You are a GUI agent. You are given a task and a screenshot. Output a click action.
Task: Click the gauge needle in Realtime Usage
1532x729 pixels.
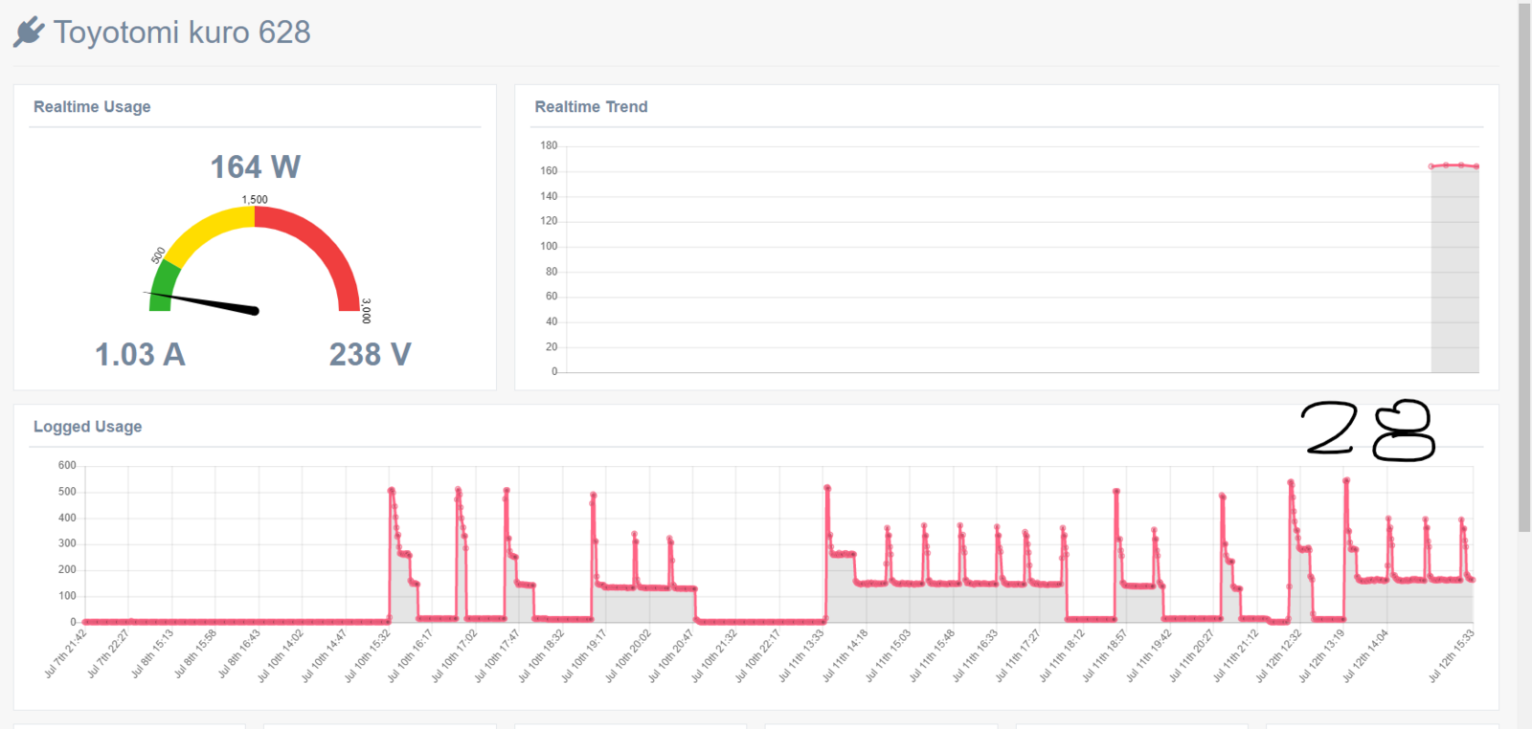pos(203,301)
